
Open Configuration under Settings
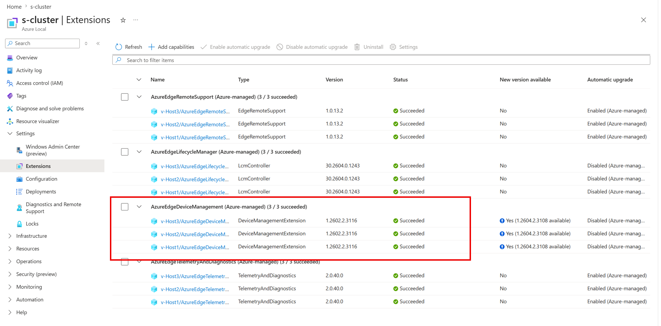[x=41, y=179]
